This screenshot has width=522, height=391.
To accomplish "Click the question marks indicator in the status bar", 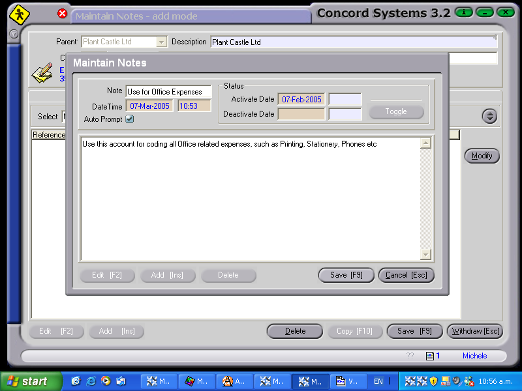I will tap(410, 356).
